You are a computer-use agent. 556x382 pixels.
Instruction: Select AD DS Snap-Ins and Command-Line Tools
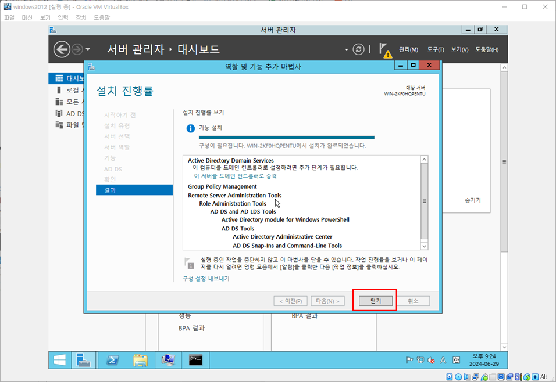click(x=287, y=246)
